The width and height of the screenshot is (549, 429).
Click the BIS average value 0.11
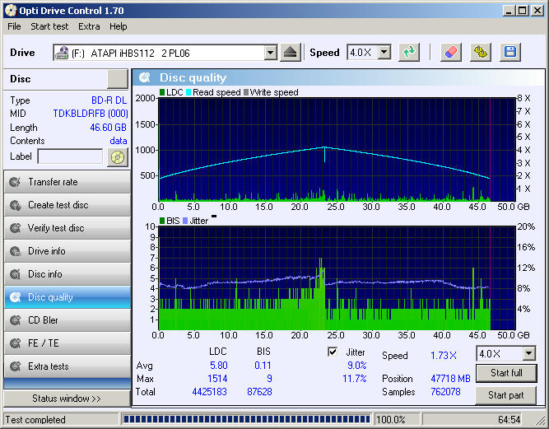point(263,366)
